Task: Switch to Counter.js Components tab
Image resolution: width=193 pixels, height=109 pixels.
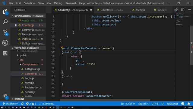Action: tap(73, 10)
